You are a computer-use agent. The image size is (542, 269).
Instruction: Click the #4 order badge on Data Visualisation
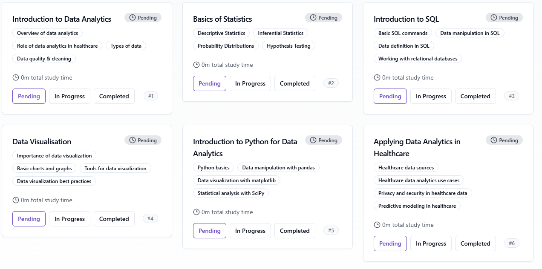[x=150, y=219]
